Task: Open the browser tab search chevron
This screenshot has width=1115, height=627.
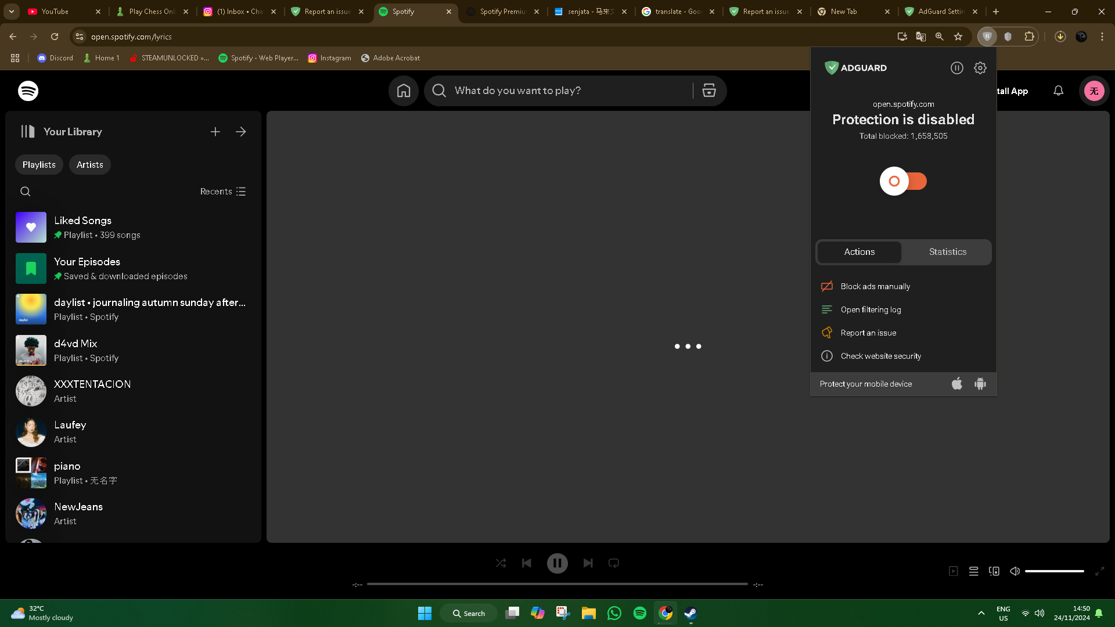Action: (11, 12)
